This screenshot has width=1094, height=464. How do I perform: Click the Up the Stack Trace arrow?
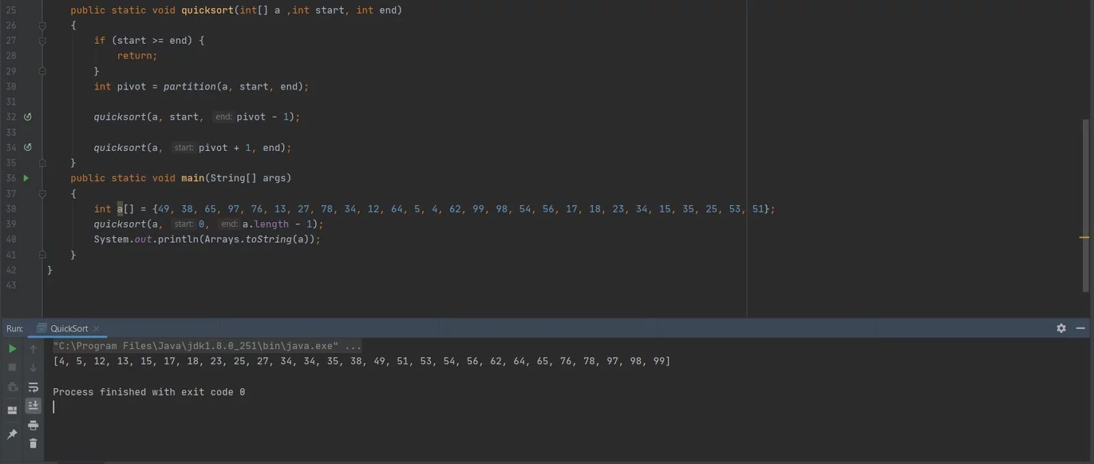pos(33,349)
